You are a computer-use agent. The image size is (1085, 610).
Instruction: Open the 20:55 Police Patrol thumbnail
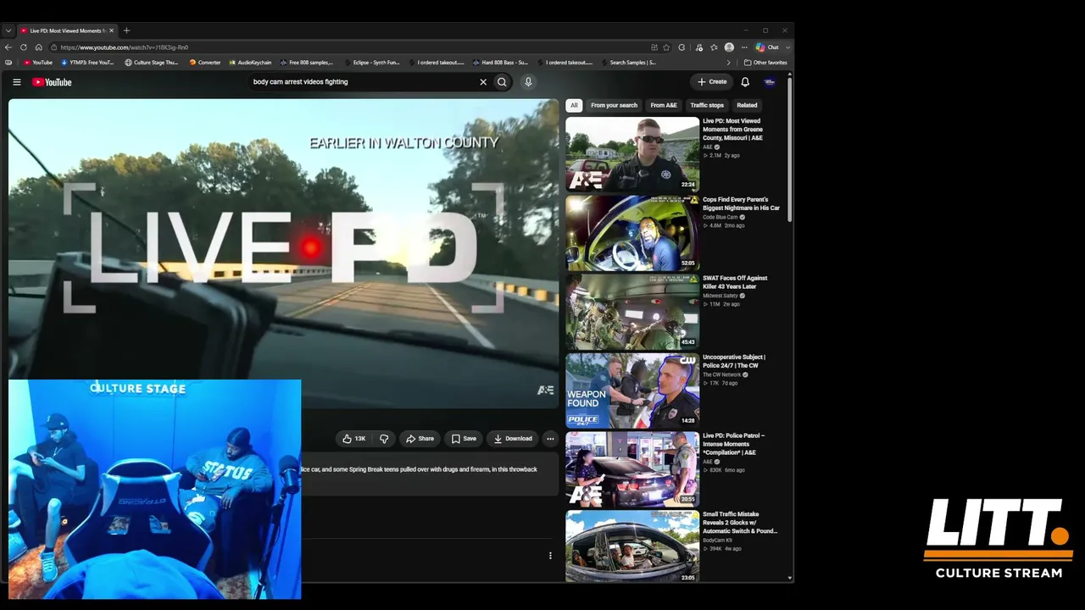(632, 469)
